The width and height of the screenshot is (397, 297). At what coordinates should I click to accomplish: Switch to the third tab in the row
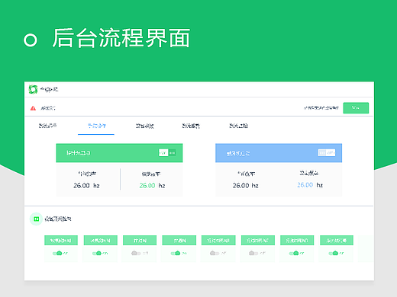pos(144,126)
